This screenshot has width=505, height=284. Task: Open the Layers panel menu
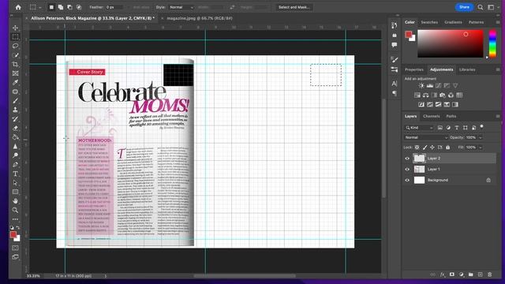tap(498, 116)
